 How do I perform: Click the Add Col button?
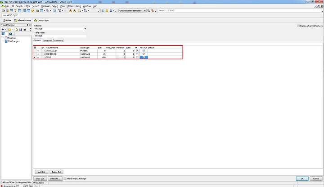(x=41, y=172)
